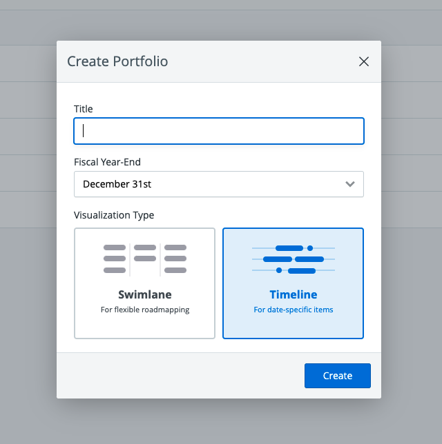Expand the chevron arrow beside December 31st
The height and width of the screenshot is (444, 442).
pyautogui.click(x=350, y=184)
